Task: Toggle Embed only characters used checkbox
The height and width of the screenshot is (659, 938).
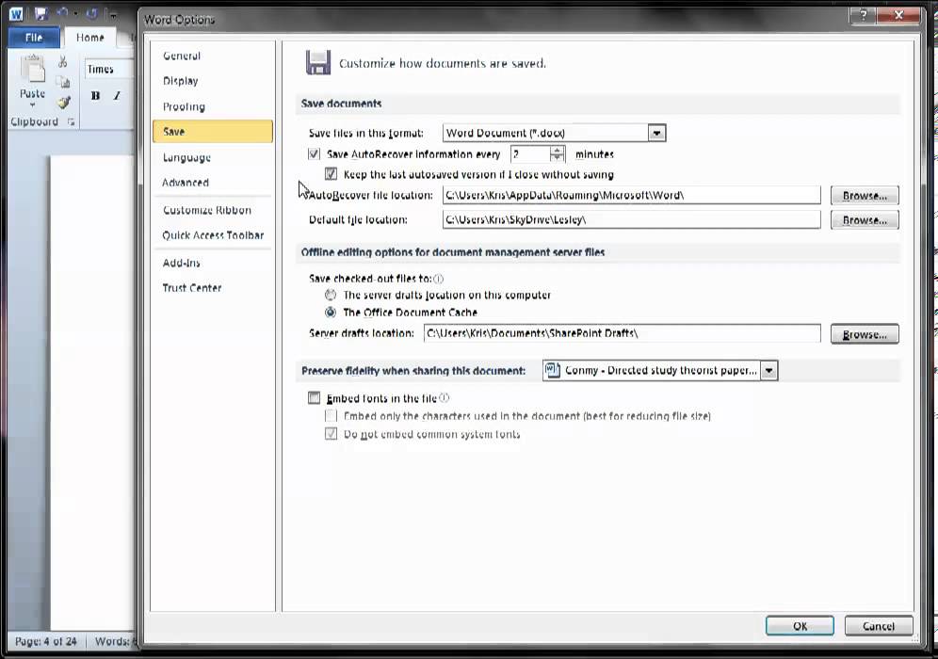Action: tap(331, 415)
